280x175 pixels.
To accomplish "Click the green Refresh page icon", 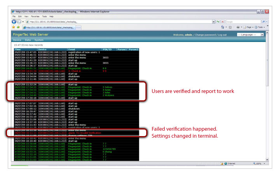I will pyautogui.click(x=218, y=22).
